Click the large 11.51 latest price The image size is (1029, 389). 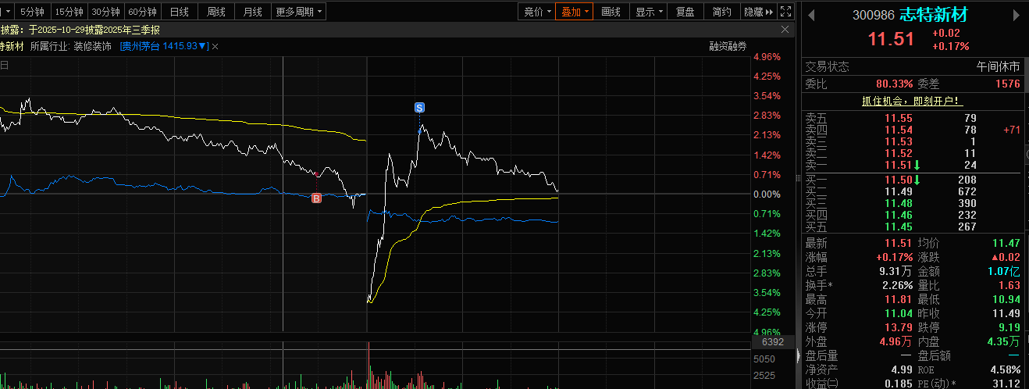(891, 39)
